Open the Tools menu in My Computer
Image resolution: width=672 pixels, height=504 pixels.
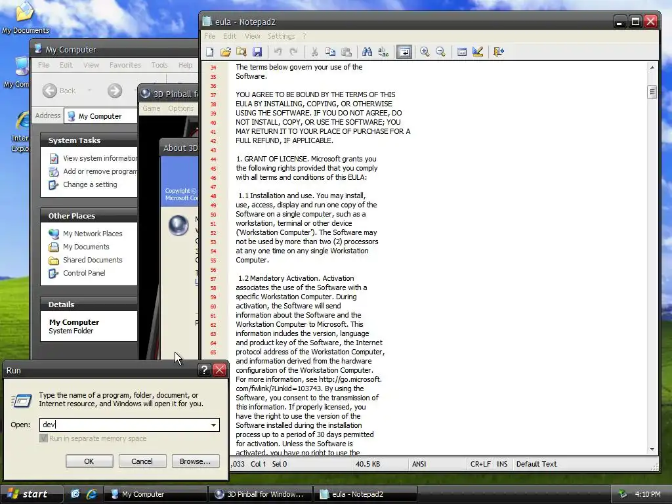(159, 65)
